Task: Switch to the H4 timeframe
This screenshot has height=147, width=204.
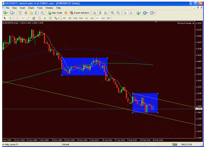Action: [x=92, y=18]
